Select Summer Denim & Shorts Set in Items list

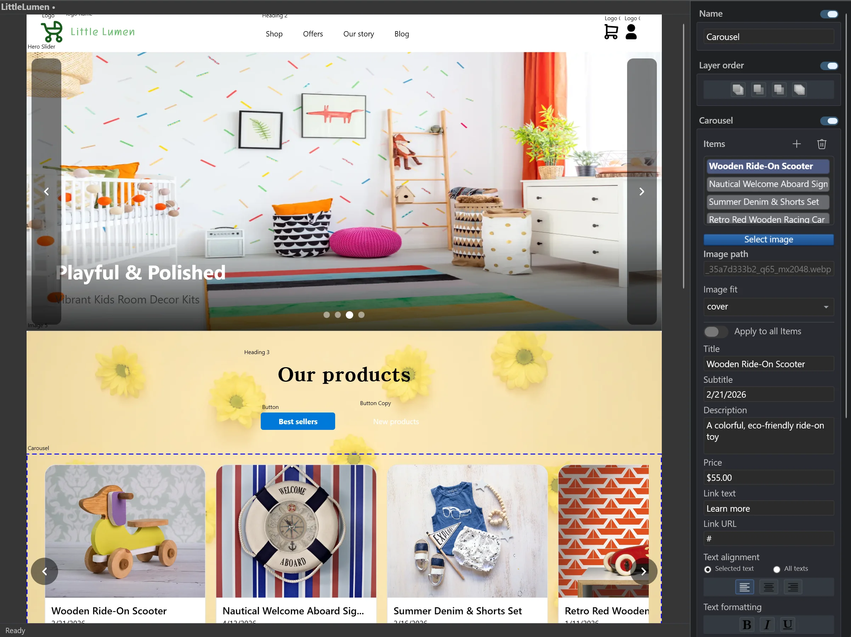coord(768,202)
